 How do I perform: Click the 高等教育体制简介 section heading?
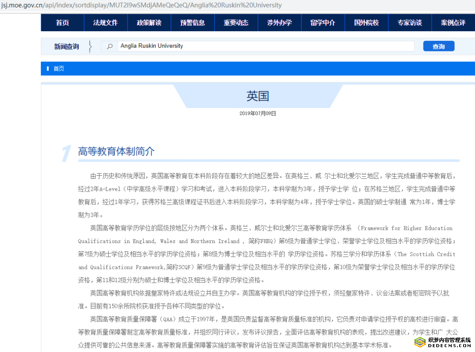click(116, 151)
